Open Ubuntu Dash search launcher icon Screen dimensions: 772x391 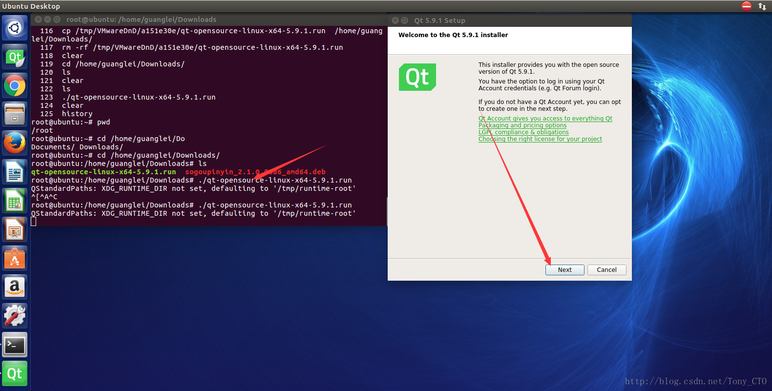coord(15,28)
